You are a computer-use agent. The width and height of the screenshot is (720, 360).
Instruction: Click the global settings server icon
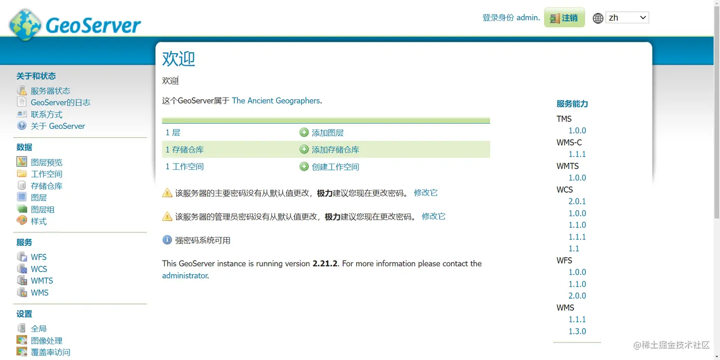click(x=22, y=328)
